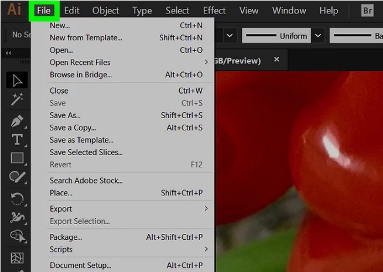
Task: Open the Help menu
Action: [329, 11]
